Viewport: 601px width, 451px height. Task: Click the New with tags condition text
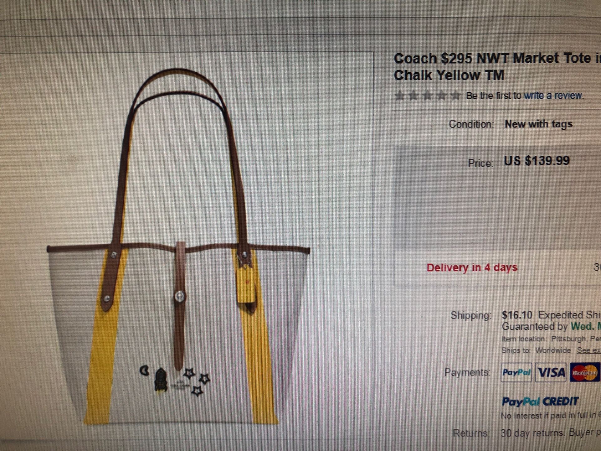[538, 124]
